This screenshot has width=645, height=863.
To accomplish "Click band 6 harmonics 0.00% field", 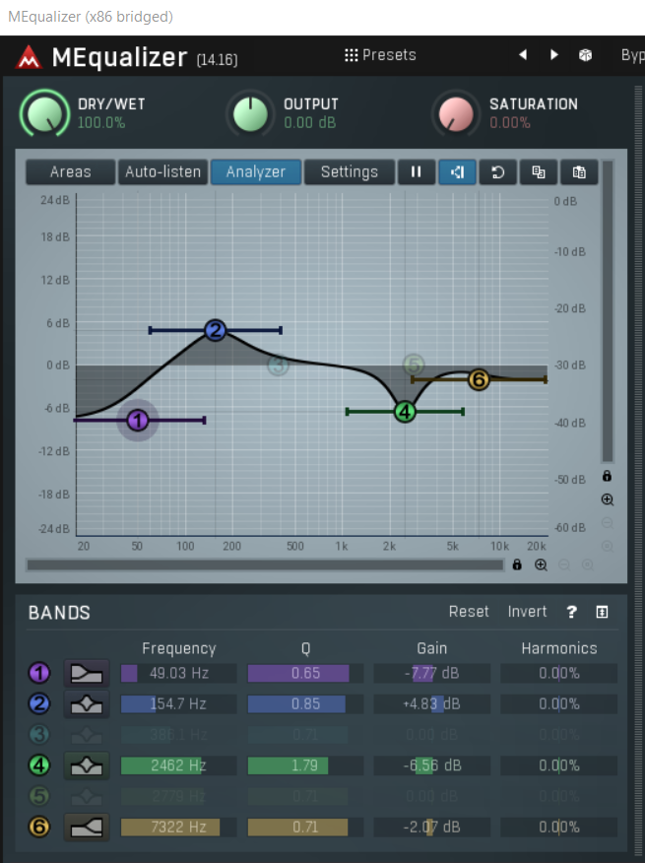I will [559, 828].
